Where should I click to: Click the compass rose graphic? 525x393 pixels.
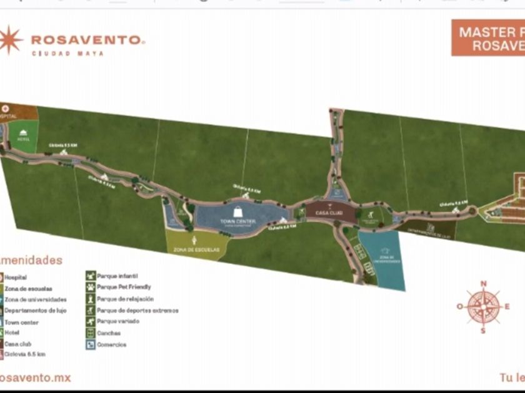tap(484, 307)
